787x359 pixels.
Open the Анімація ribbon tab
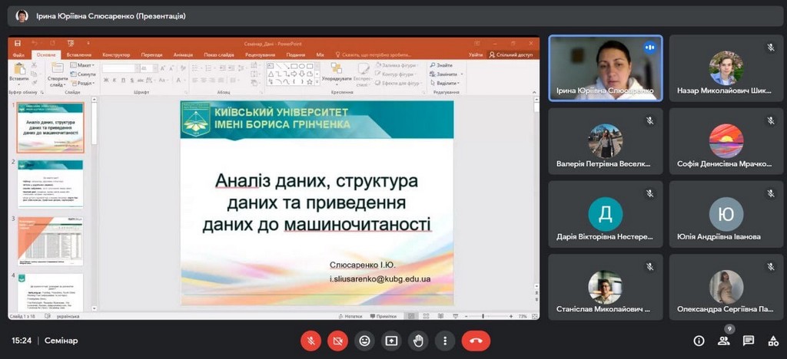(x=183, y=55)
